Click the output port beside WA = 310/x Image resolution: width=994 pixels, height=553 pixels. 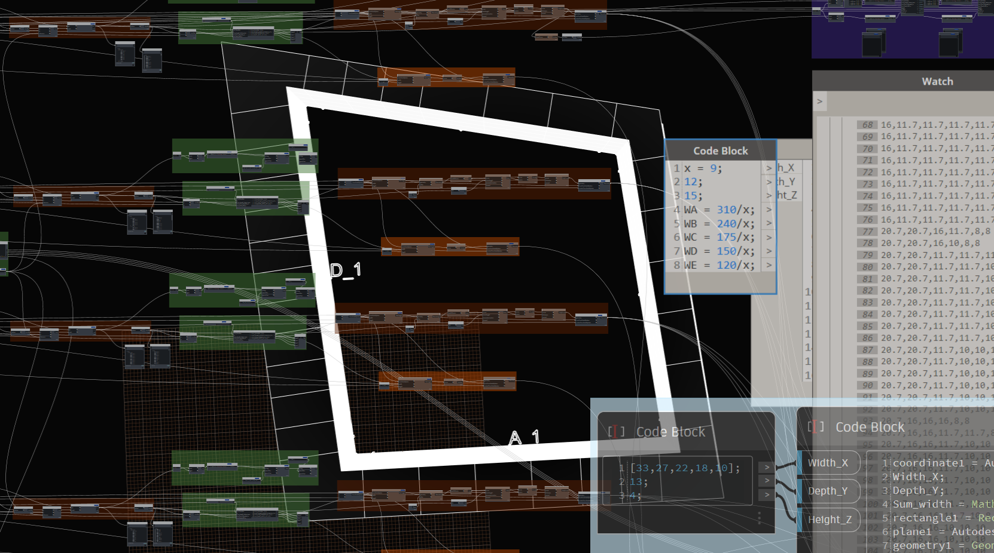(769, 210)
